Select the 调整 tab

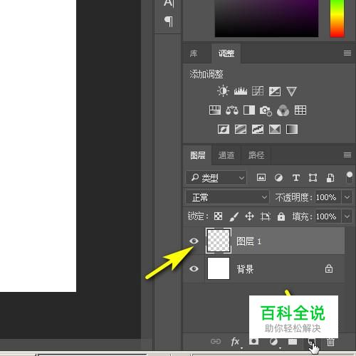coord(226,53)
